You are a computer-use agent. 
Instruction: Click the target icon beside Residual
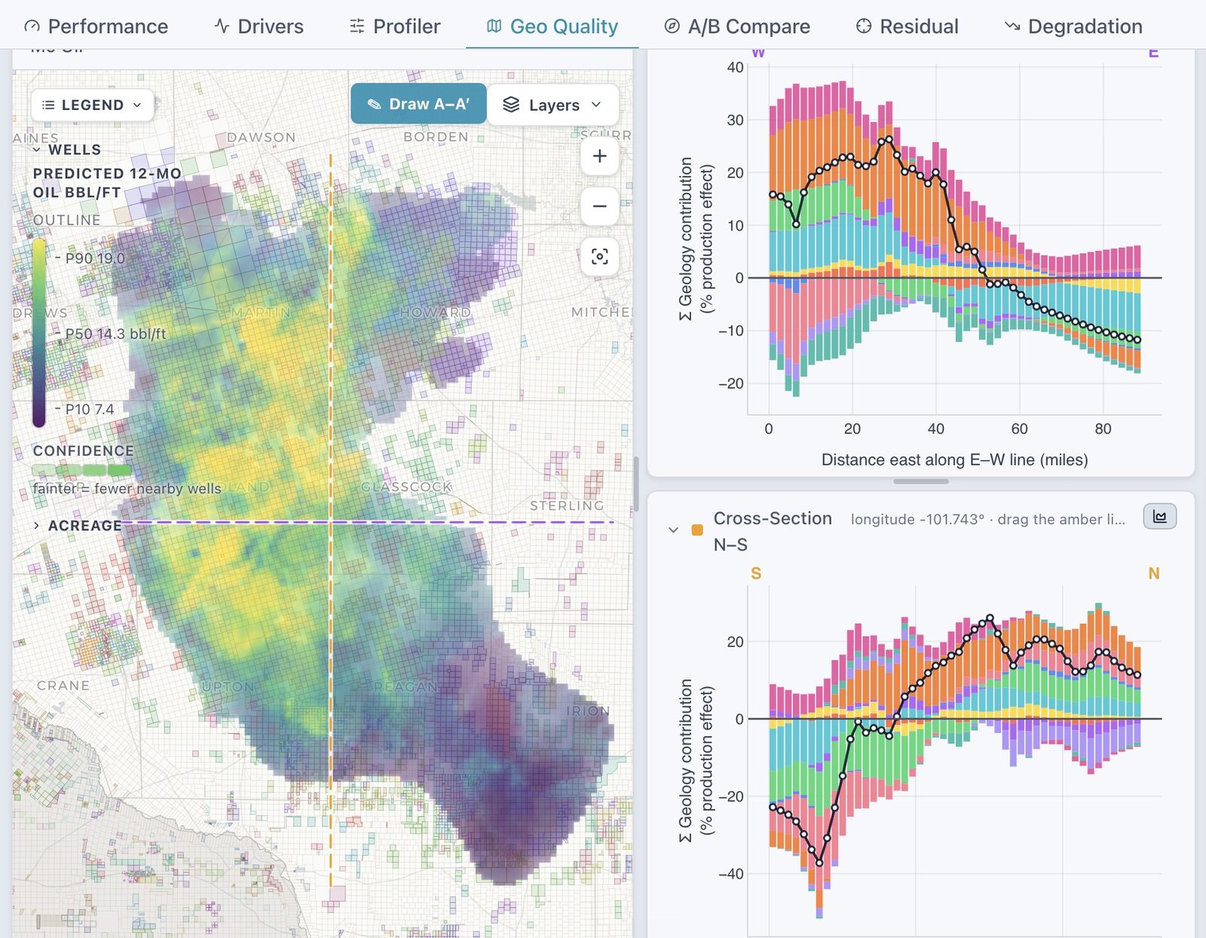pos(864,26)
